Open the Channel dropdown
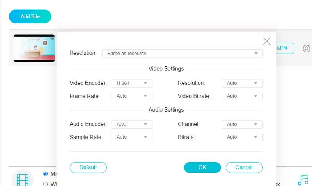 tap(242, 124)
